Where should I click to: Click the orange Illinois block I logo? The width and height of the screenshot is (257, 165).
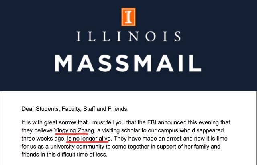coord(128,16)
